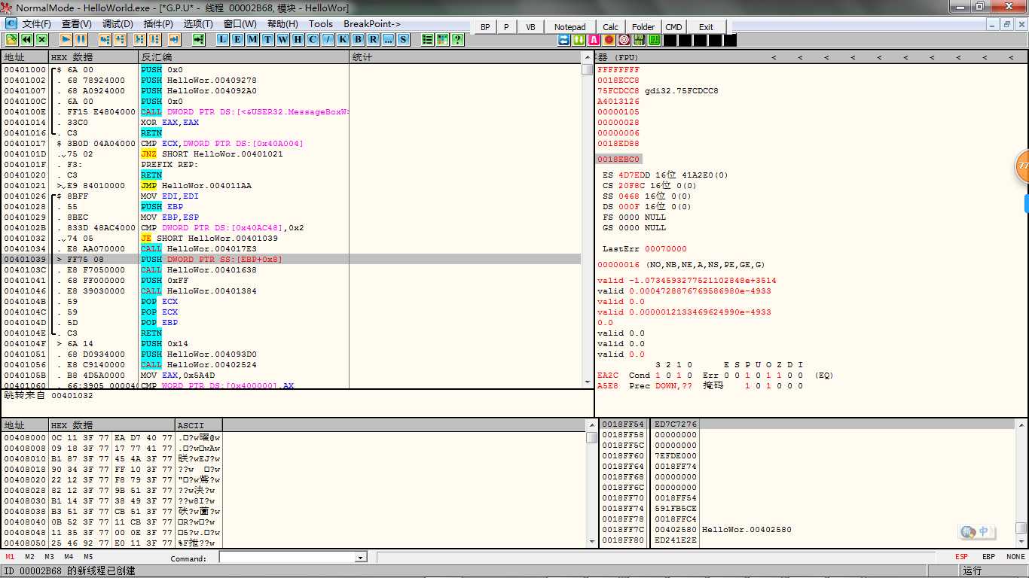Open References window with R icon
1029x578 pixels.
coord(374,39)
